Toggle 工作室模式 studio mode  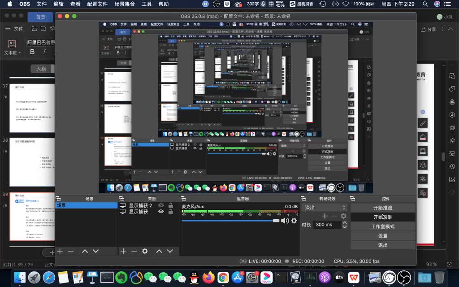pyautogui.click(x=383, y=226)
